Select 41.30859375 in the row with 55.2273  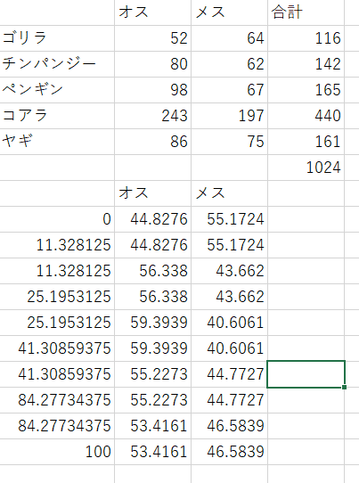coord(57,375)
